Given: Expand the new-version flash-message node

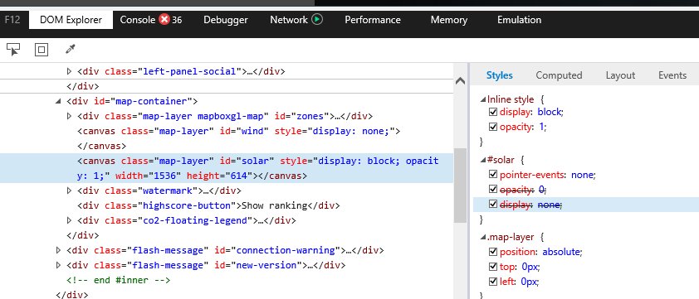Looking at the screenshot, I should pyautogui.click(x=58, y=265).
